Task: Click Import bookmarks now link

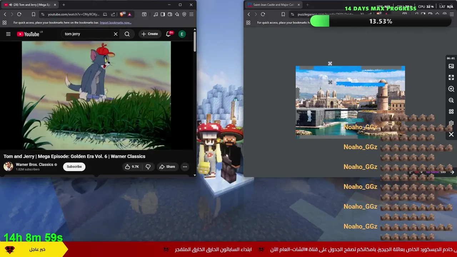Action: (x=116, y=22)
